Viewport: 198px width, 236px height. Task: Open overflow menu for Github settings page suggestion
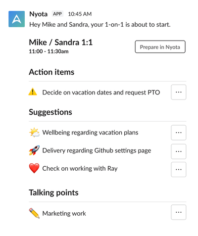click(179, 151)
